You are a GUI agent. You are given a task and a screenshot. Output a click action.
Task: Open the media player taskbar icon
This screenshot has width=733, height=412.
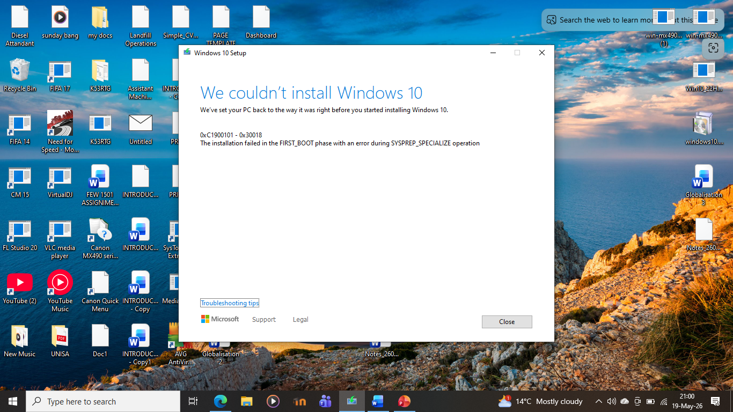click(x=273, y=401)
